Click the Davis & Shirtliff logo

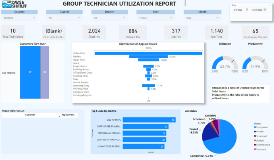pos(15,4)
